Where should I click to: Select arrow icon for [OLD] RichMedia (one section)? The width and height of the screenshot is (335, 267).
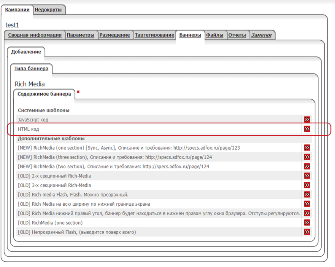tap(307, 223)
